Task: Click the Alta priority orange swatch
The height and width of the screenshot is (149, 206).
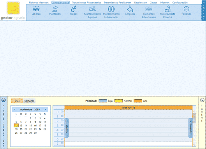Action: tap(138, 101)
